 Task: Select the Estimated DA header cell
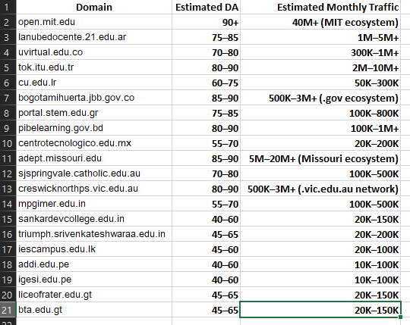pos(206,7)
